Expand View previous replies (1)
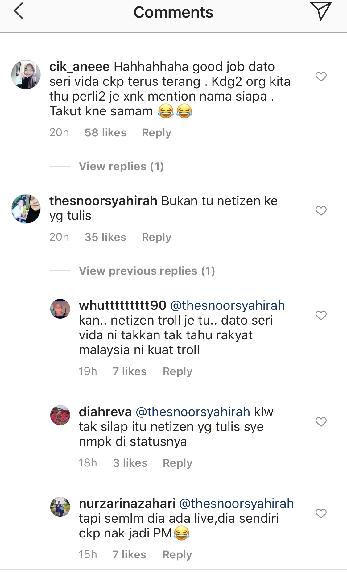Screen dimensions: 347x572 click(x=147, y=271)
